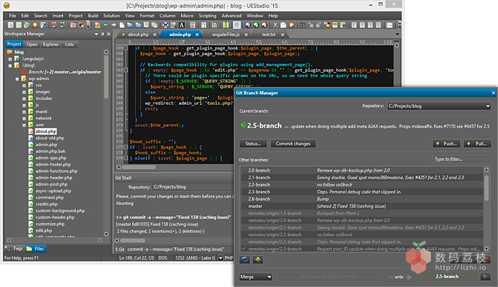This screenshot has height=287, width=498.
Task: Click the Commit changes button
Action: 293,143
